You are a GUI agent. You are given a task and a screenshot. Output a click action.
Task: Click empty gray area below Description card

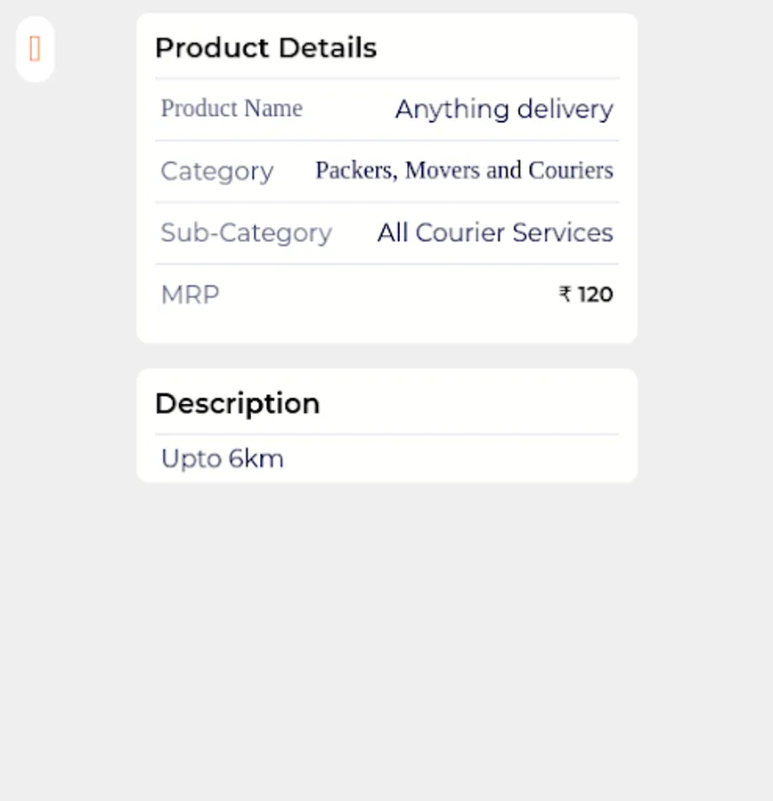point(386,641)
